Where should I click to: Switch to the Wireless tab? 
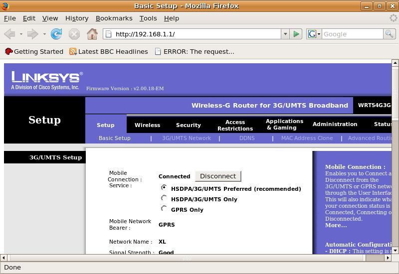147,125
